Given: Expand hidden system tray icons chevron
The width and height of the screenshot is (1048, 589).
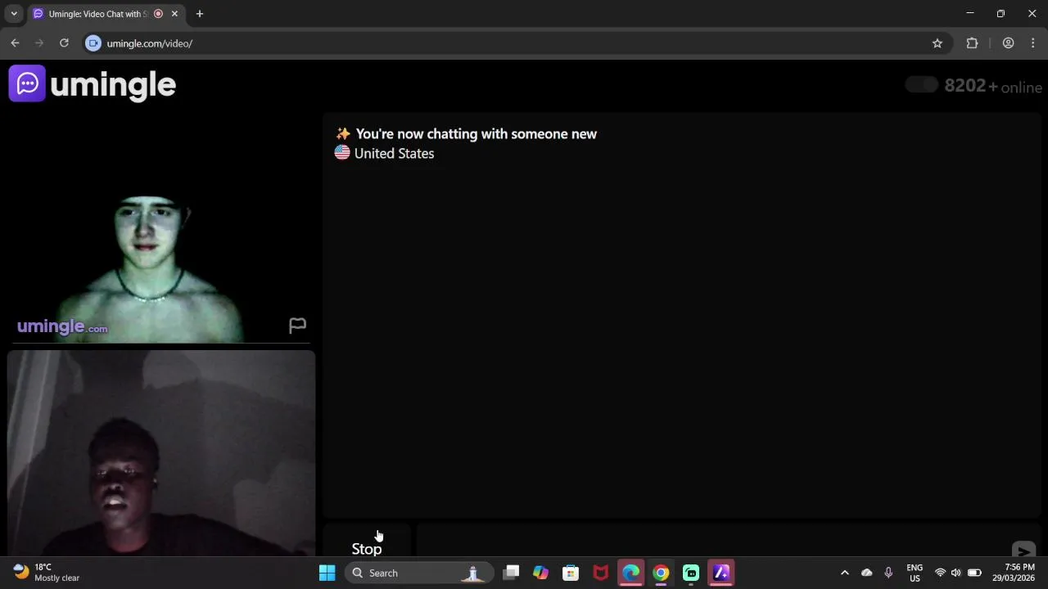Looking at the screenshot, I should pos(845,573).
